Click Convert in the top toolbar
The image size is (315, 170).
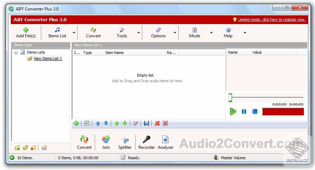click(93, 33)
